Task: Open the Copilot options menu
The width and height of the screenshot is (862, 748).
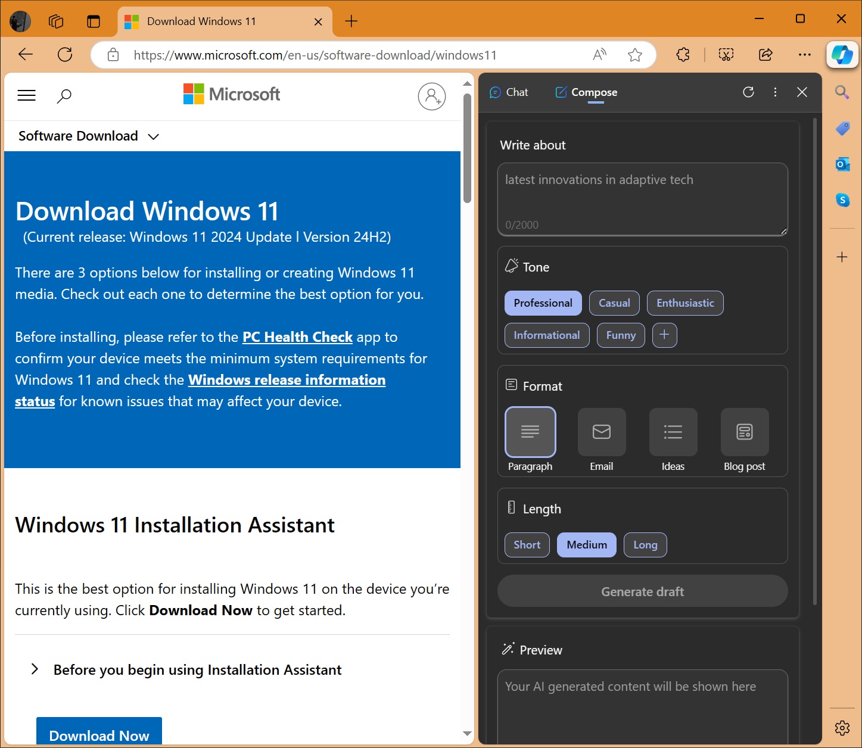Action: (775, 92)
